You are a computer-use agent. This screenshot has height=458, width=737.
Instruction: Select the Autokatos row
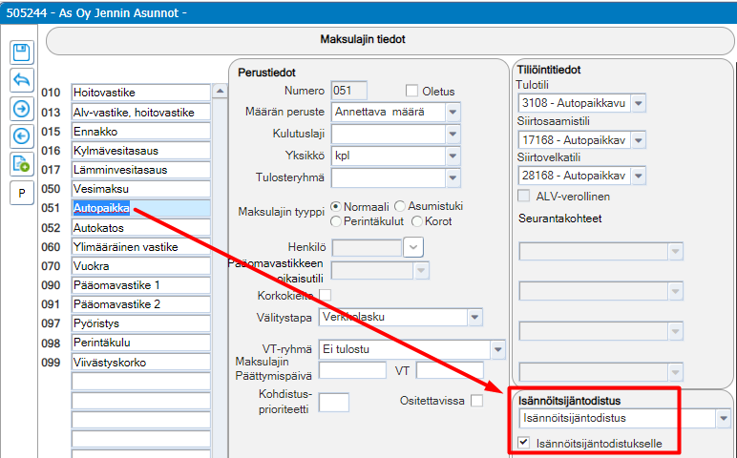(x=140, y=228)
